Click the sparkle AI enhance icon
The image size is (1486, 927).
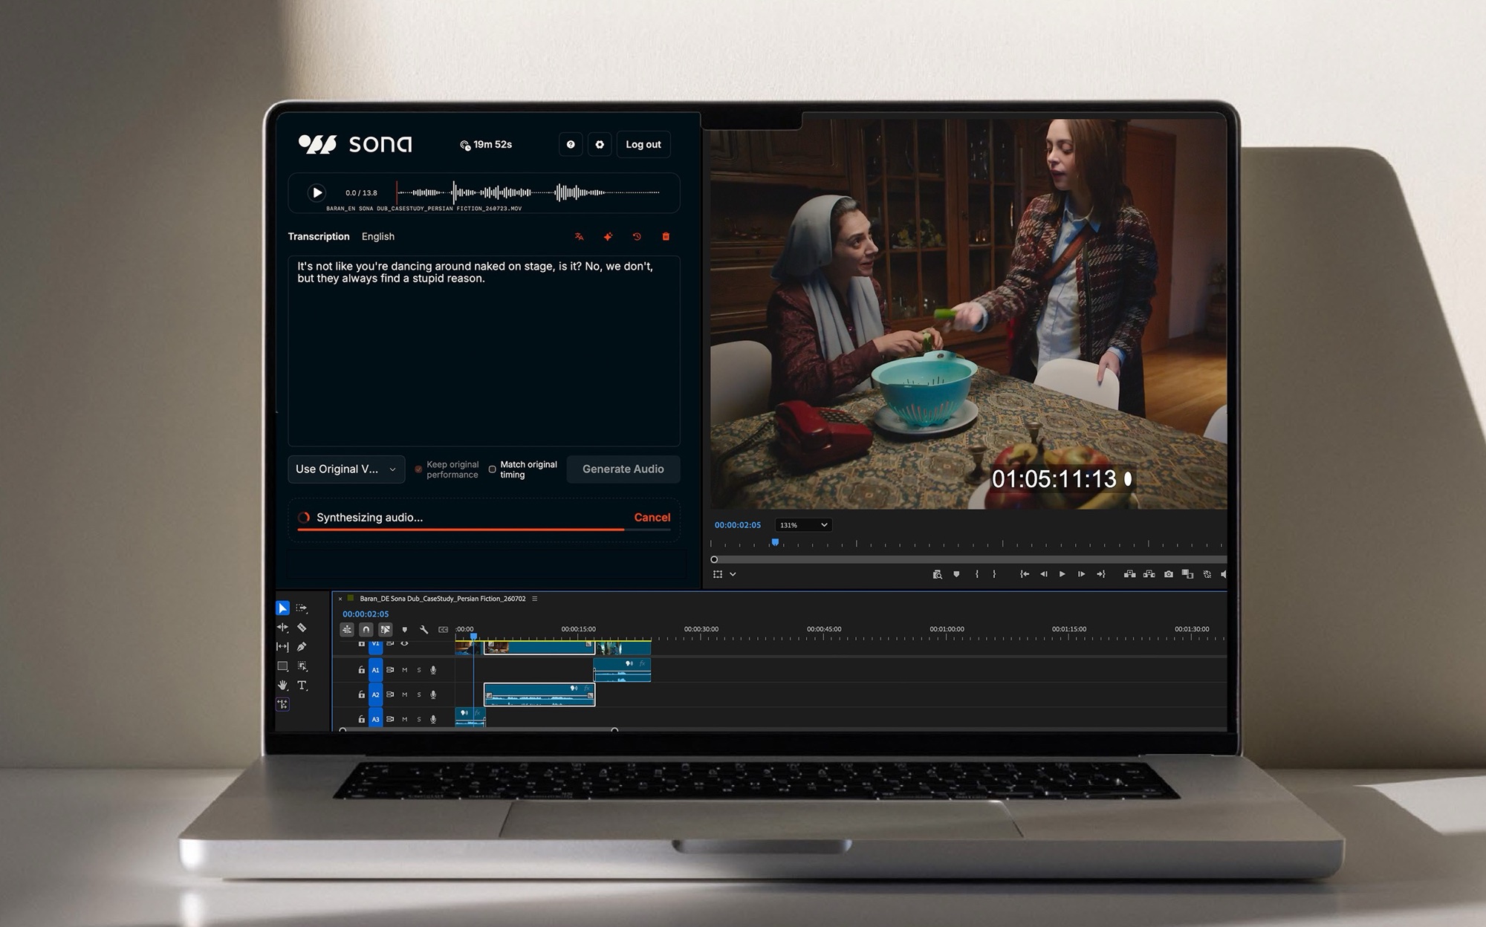pyautogui.click(x=608, y=237)
